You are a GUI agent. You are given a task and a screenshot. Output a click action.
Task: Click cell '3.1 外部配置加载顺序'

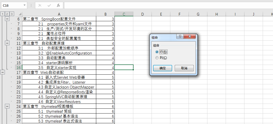[59, 48]
